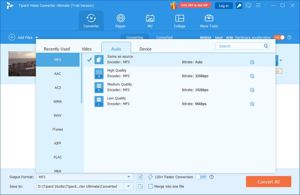300x195 pixels.
Task: Click the Medium Quality preset icon
Action: pyautogui.click(x=99, y=88)
